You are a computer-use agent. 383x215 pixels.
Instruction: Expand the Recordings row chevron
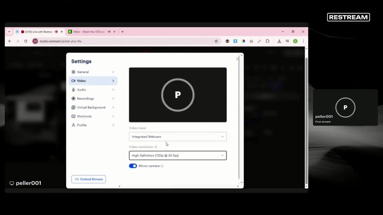pos(113,99)
